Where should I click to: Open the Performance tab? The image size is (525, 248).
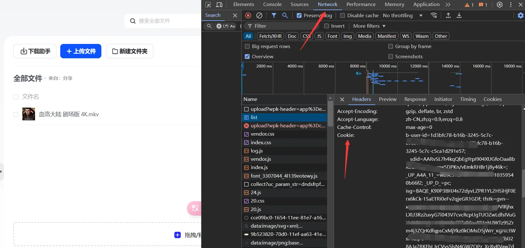[x=361, y=4]
